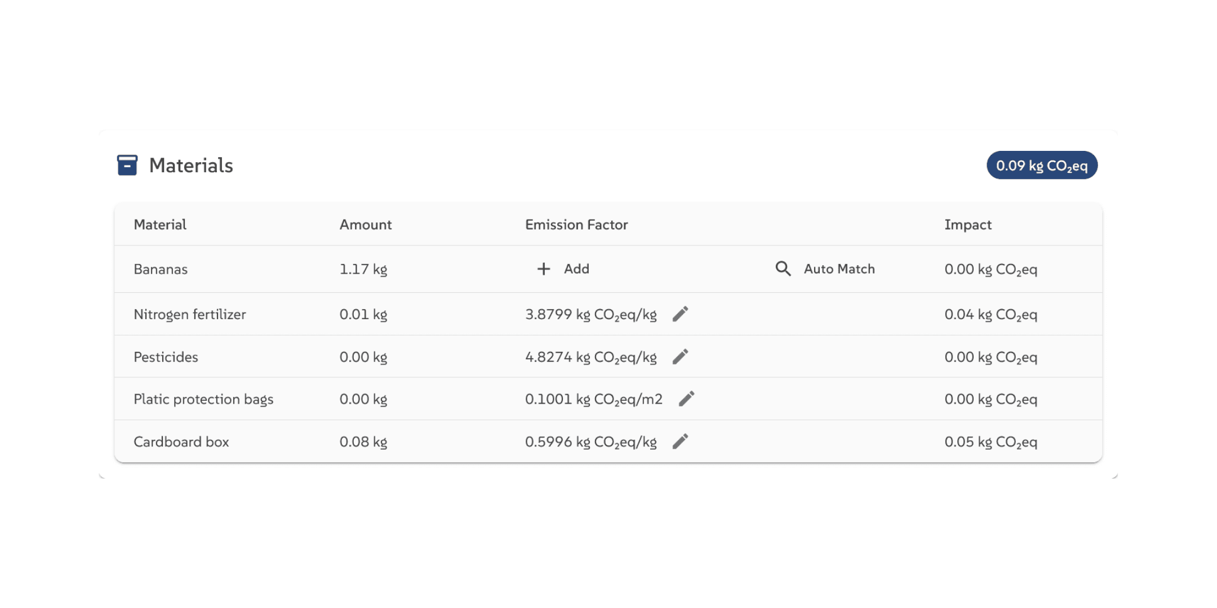This screenshot has width=1217, height=608.
Task: Click the Emission Factor column header
Action: tap(576, 225)
